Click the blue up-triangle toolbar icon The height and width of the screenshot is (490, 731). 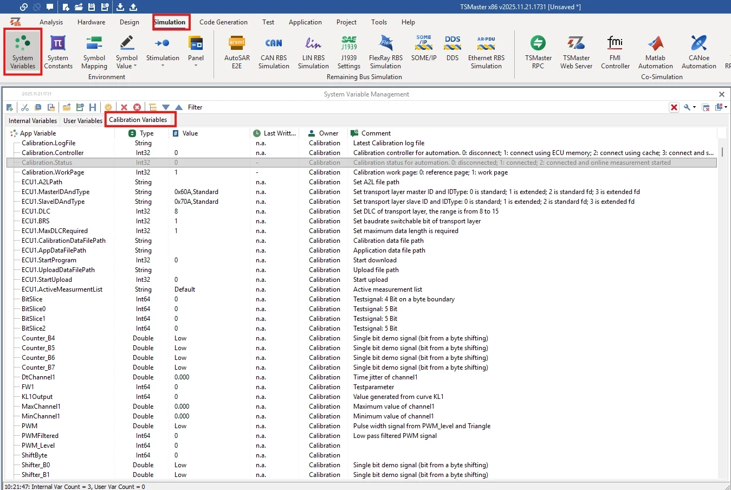pos(179,107)
